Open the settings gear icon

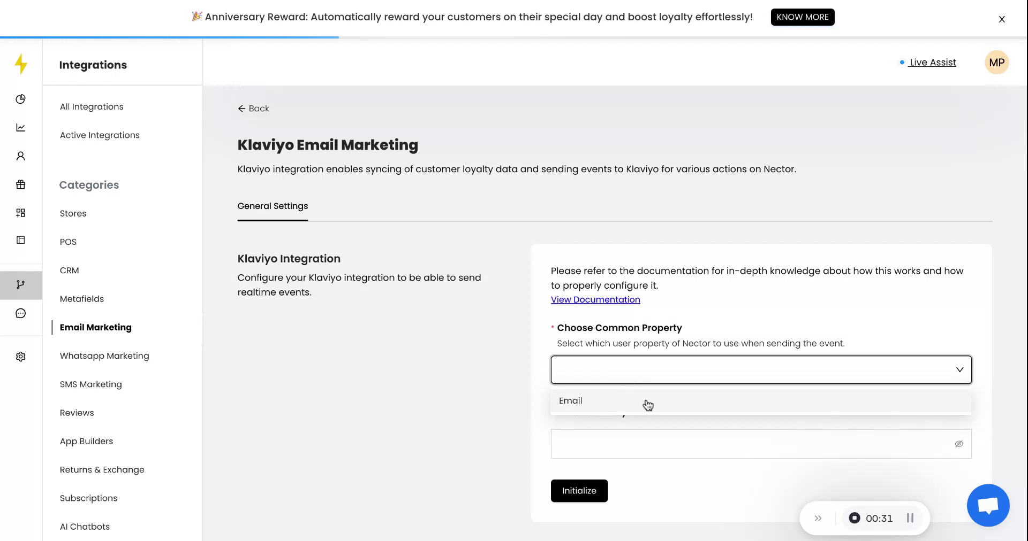pos(20,357)
